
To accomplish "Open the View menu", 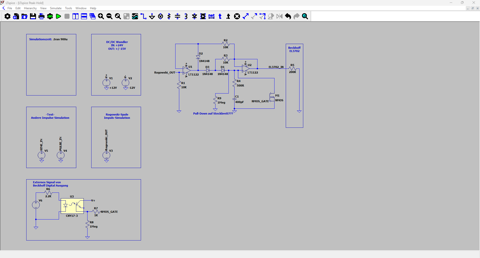I will click(43, 8).
